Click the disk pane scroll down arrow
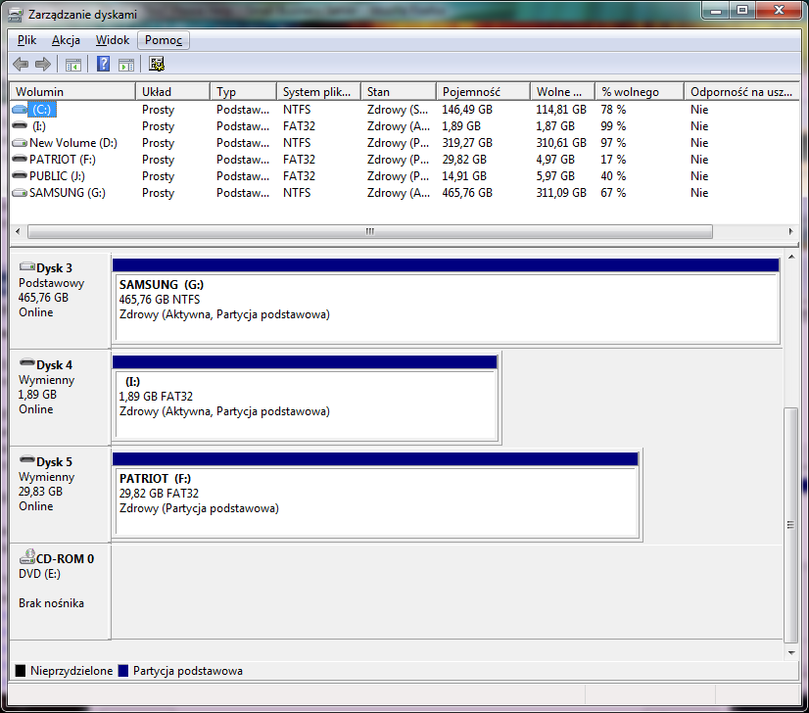809x713 pixels. tap(791, 652)
